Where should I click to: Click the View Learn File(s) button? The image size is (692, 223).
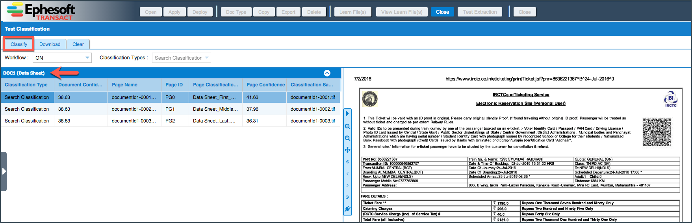pos(402,12)
